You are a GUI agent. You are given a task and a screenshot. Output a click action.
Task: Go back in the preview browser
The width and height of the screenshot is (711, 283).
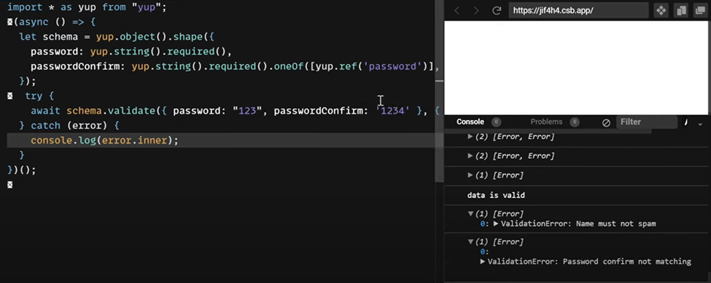click(x=456, y=11)
